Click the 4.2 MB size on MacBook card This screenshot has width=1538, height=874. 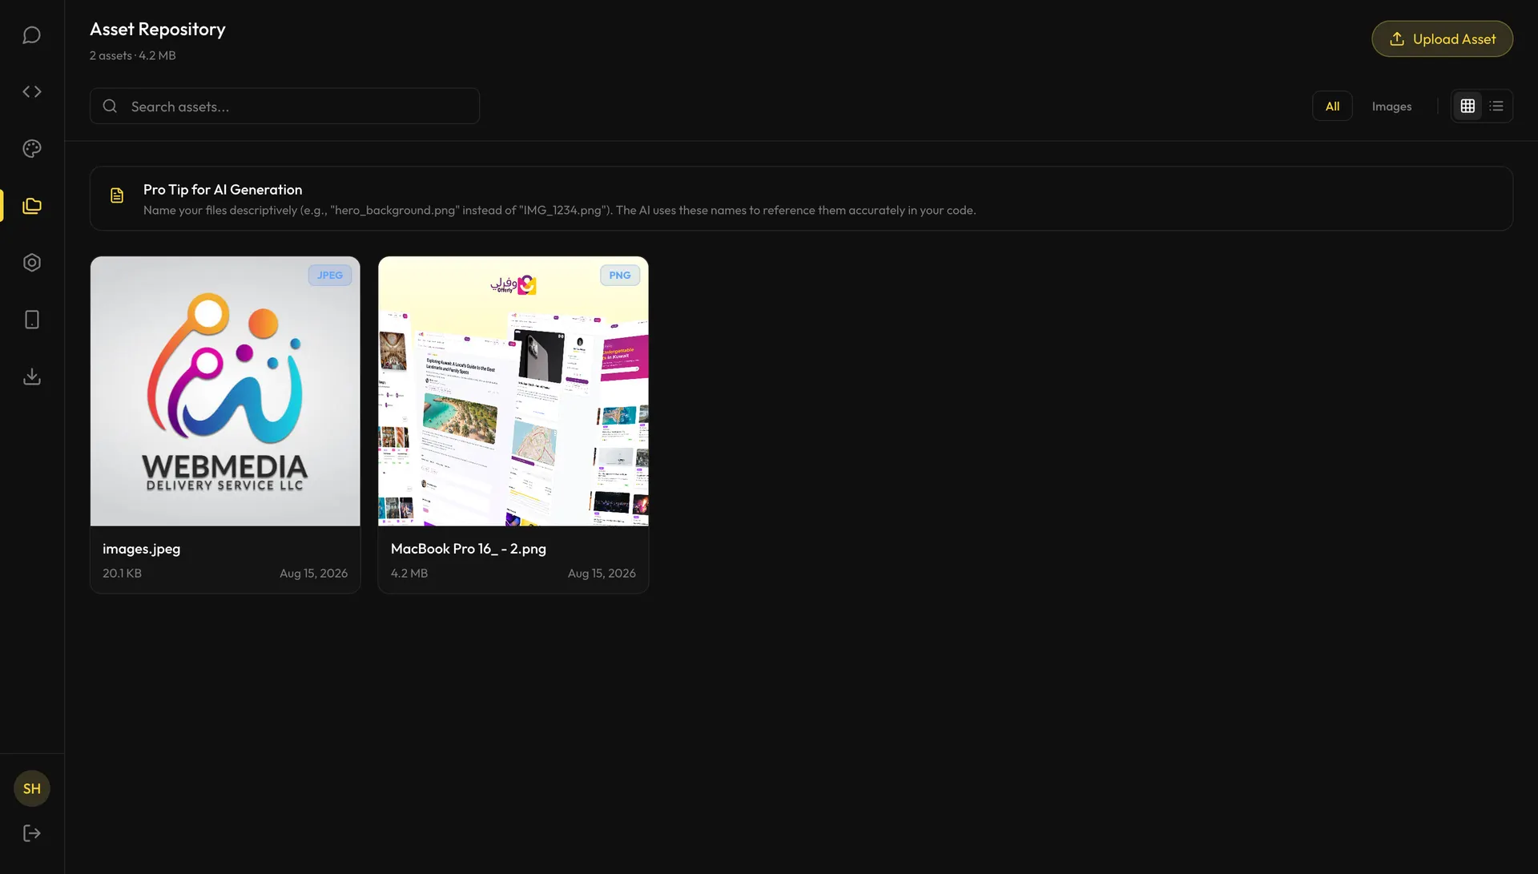pos(409,574)
